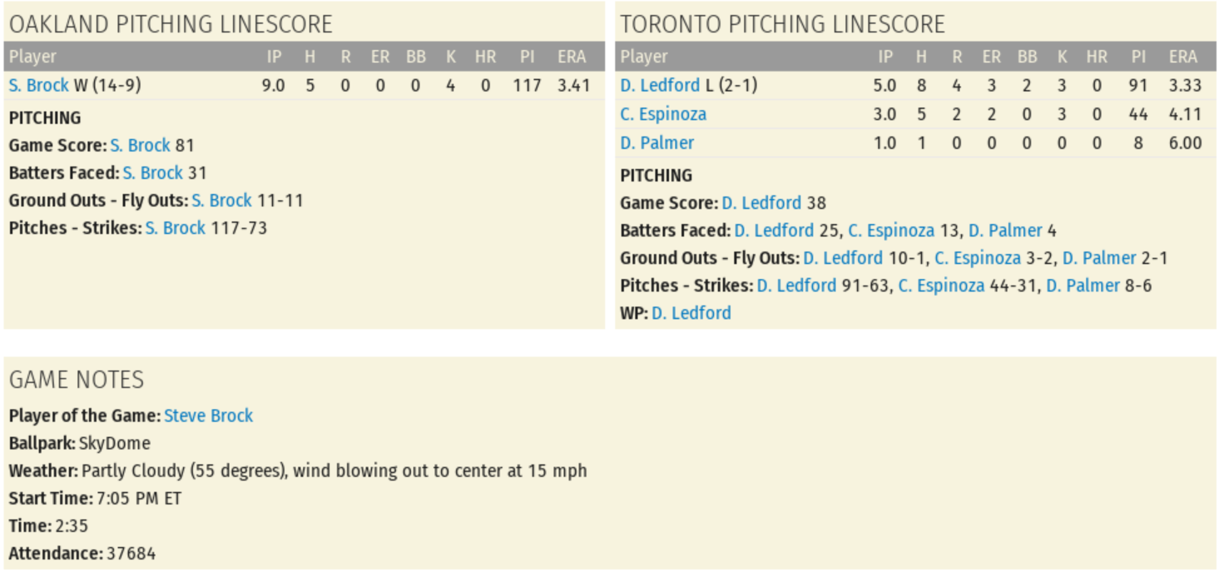Open D. Ledford link in Toronto linescore row
The height and width of the screenshot is (572, 1219).
pyautogui.click(x=660, y=85)
